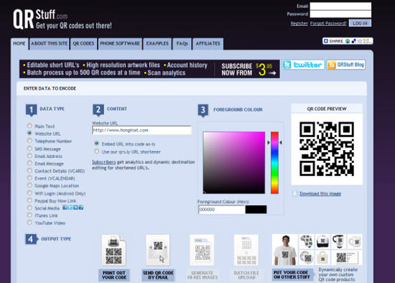395x283 pixels.
Task: Click Put Your Code On Other Stuff button
Action: click(x=292, y=274)
